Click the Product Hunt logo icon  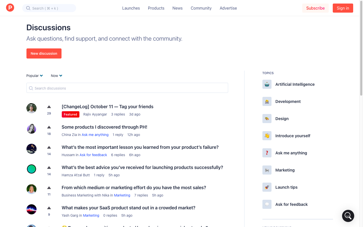pos(10,8)
